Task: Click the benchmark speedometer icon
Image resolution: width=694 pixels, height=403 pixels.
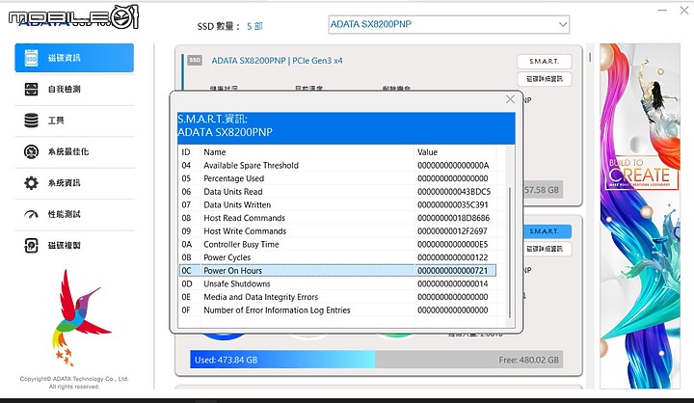Action: click(31, 215)
